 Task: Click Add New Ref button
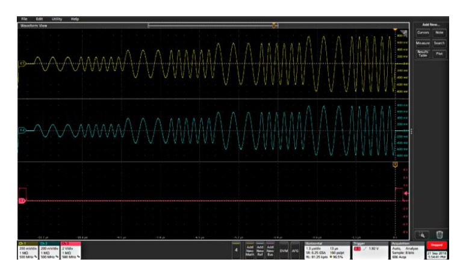[x=260, y=249]
